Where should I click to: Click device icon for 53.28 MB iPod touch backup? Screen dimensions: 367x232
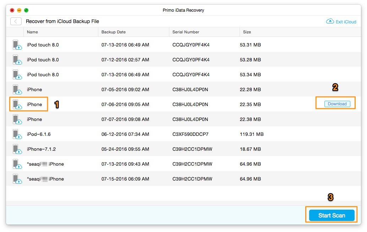pyautogui.click(x=17, y=60)
